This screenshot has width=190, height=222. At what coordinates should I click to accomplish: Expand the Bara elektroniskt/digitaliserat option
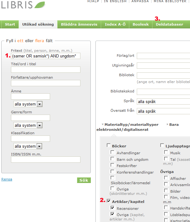[x=167, y=124]
